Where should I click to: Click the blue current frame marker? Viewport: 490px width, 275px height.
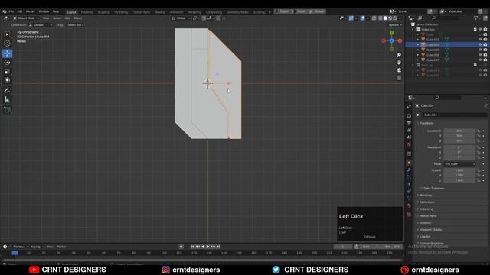[15, 253]
